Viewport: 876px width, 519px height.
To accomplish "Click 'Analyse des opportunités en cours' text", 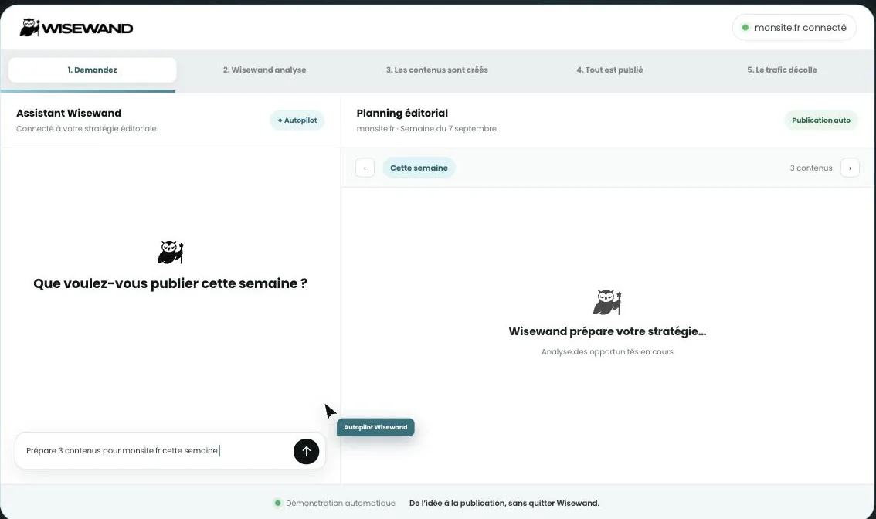I will pos(607,352).
